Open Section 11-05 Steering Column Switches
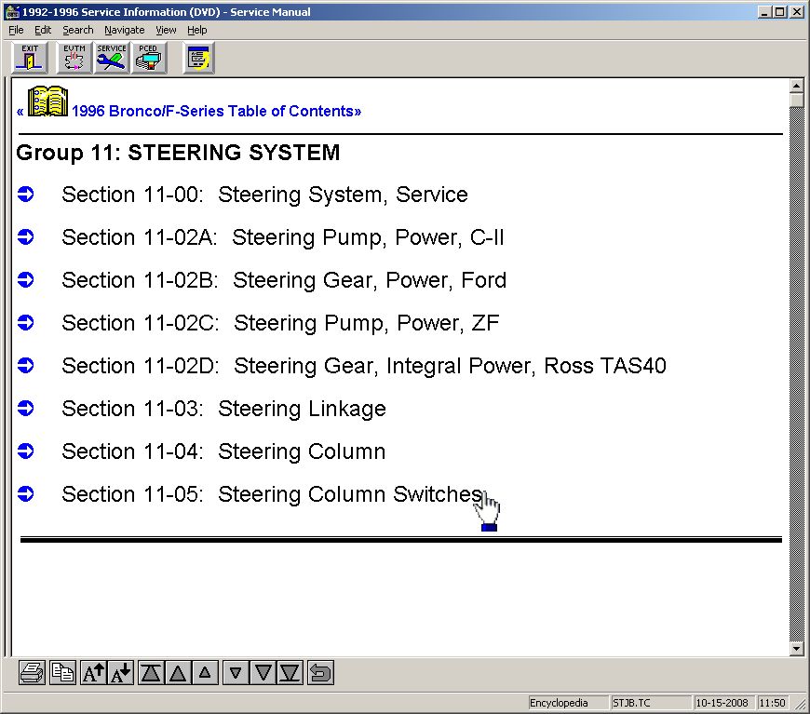 (x=272, y=495)
